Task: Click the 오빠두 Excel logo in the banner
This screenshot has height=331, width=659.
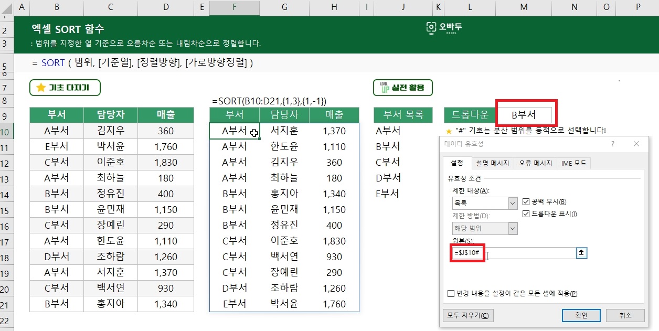Action: click(444, 28)
